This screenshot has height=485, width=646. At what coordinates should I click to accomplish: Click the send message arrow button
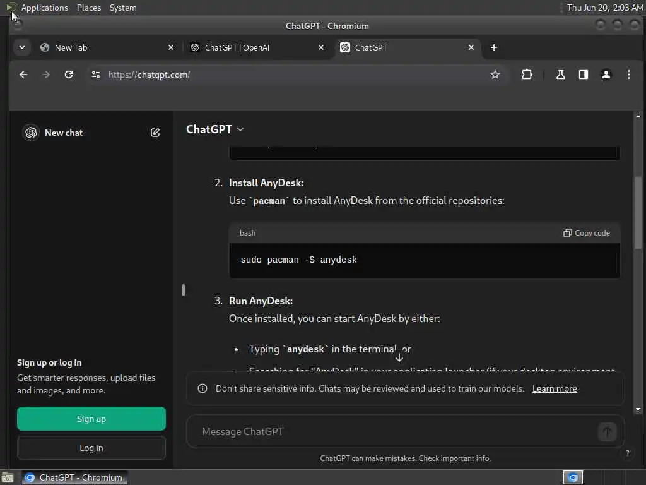607,432
